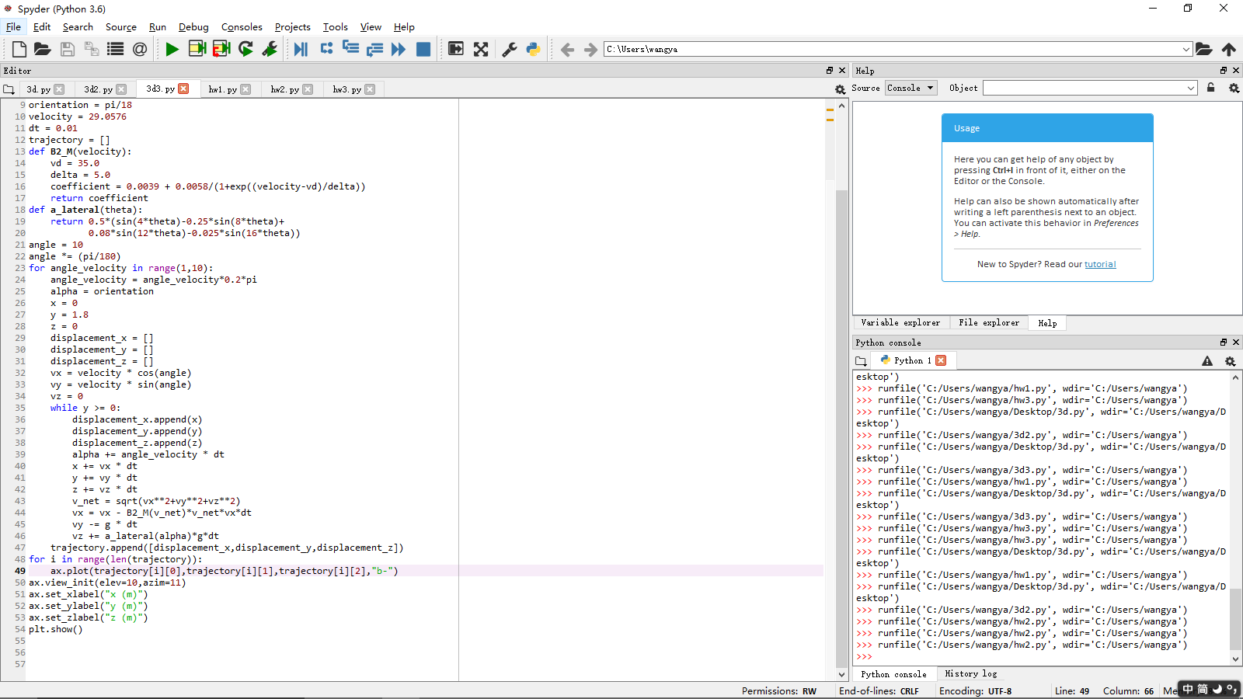Image resolution: width=1243 pixels, height=699 pixels.
Task: Open the tutorial link in Help
Action: [x=1100, y=265]
